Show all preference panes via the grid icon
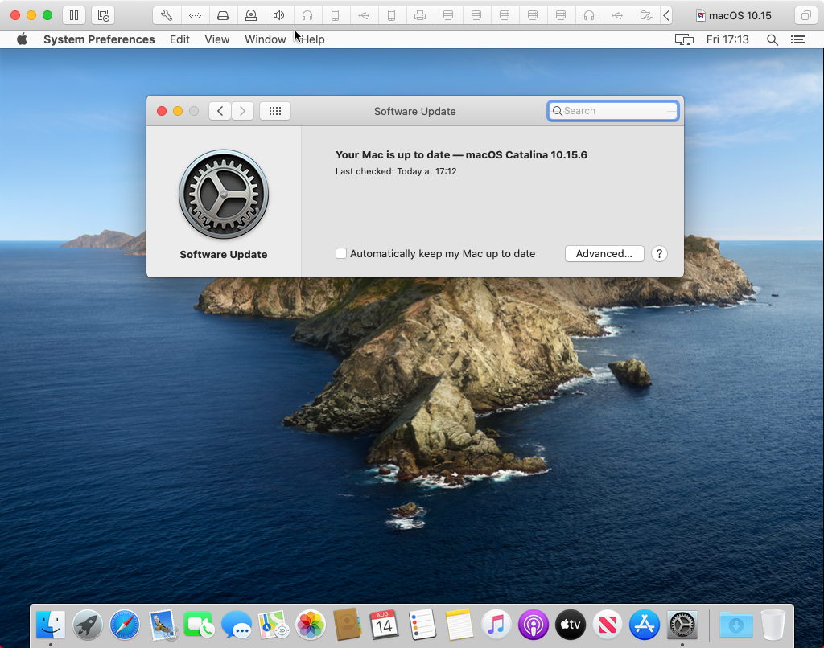This screenshot has width=824, height=648. coord(274,110)
